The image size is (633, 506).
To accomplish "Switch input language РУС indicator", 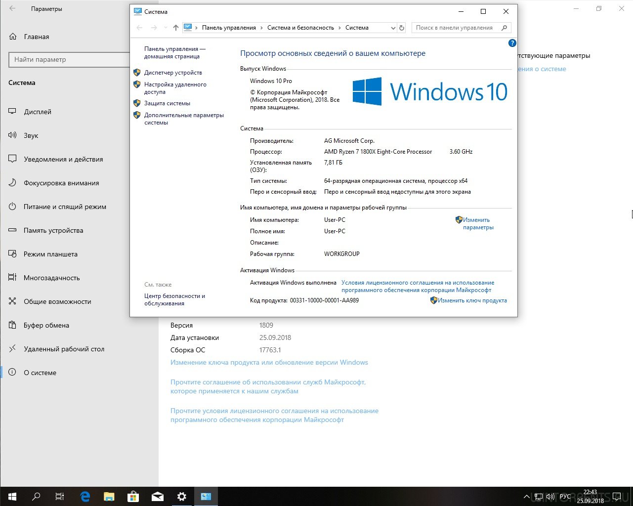I will click(x=565, y=497).
